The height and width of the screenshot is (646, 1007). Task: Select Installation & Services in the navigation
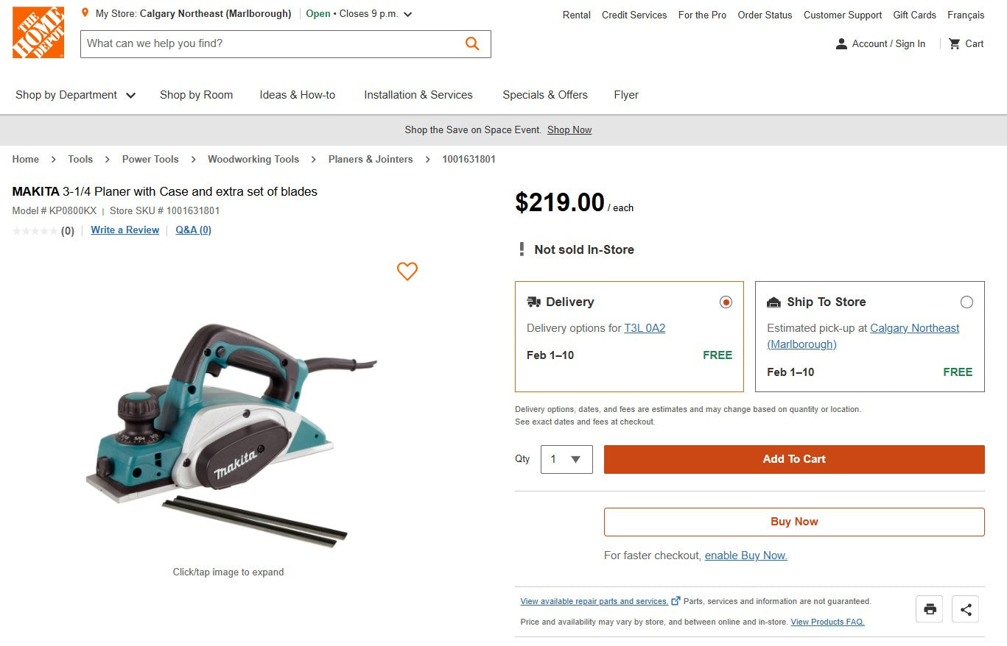click(418, 95)
